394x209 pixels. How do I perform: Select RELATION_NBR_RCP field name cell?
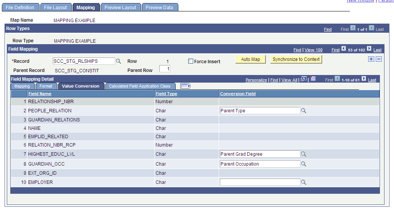pos(52,145)
